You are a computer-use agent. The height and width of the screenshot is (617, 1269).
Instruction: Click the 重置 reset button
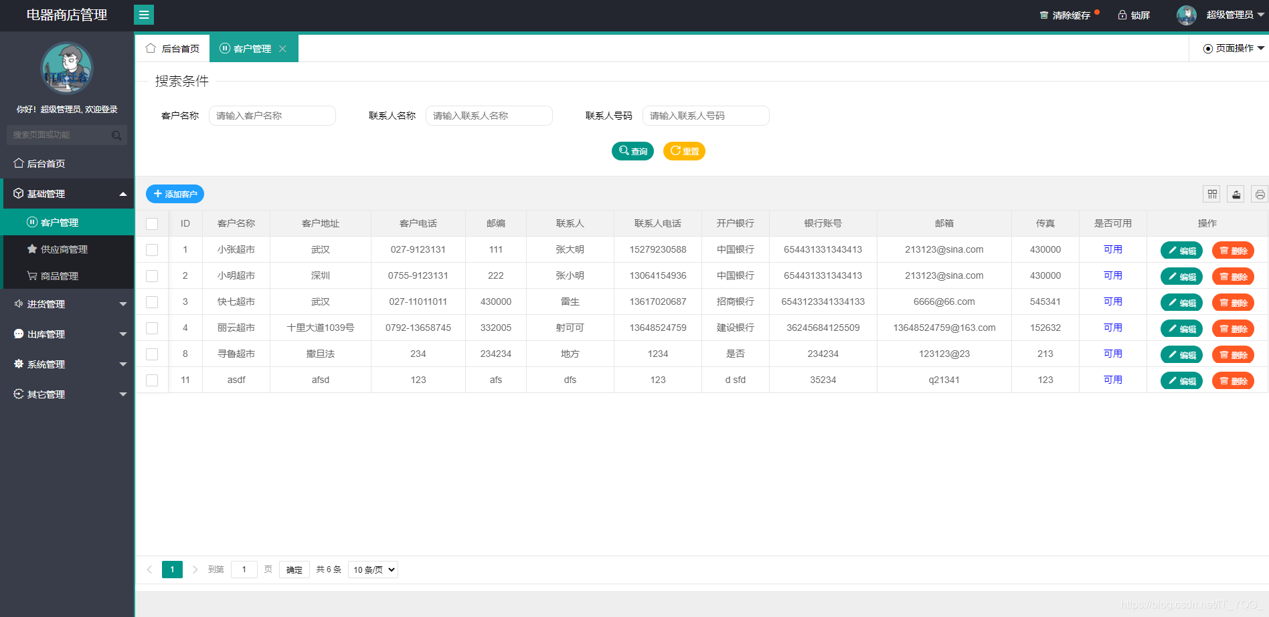click(683, 150)
